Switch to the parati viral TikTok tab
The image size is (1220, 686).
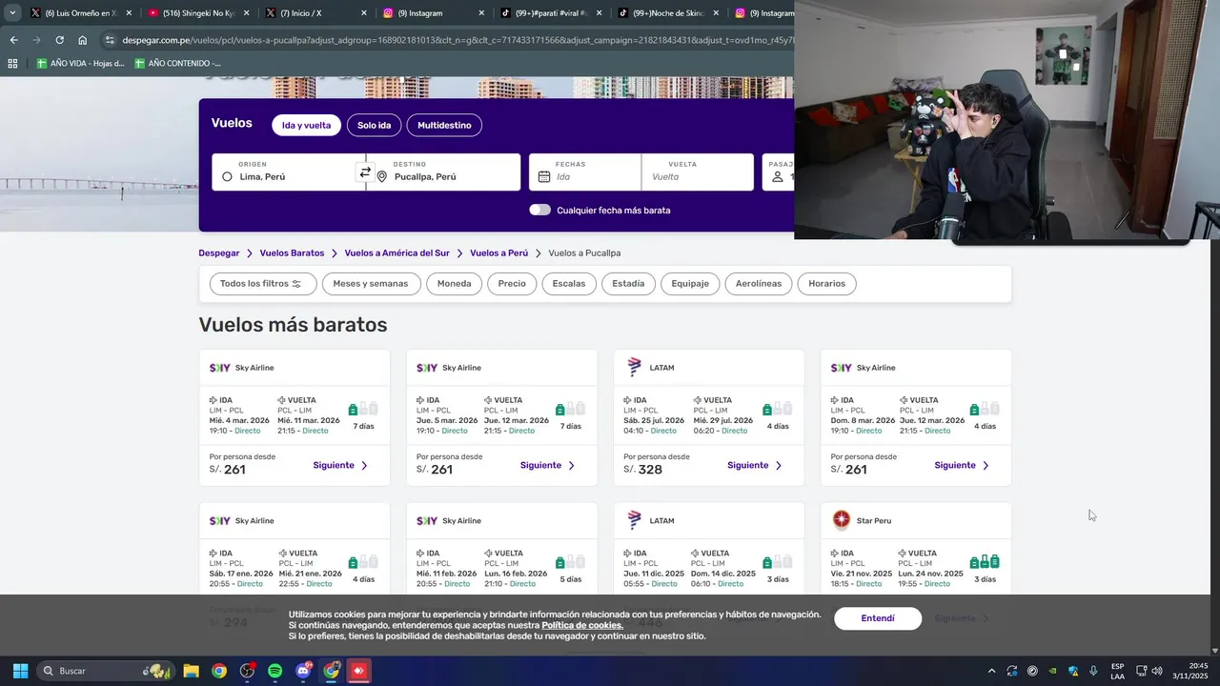coord(553,13)
